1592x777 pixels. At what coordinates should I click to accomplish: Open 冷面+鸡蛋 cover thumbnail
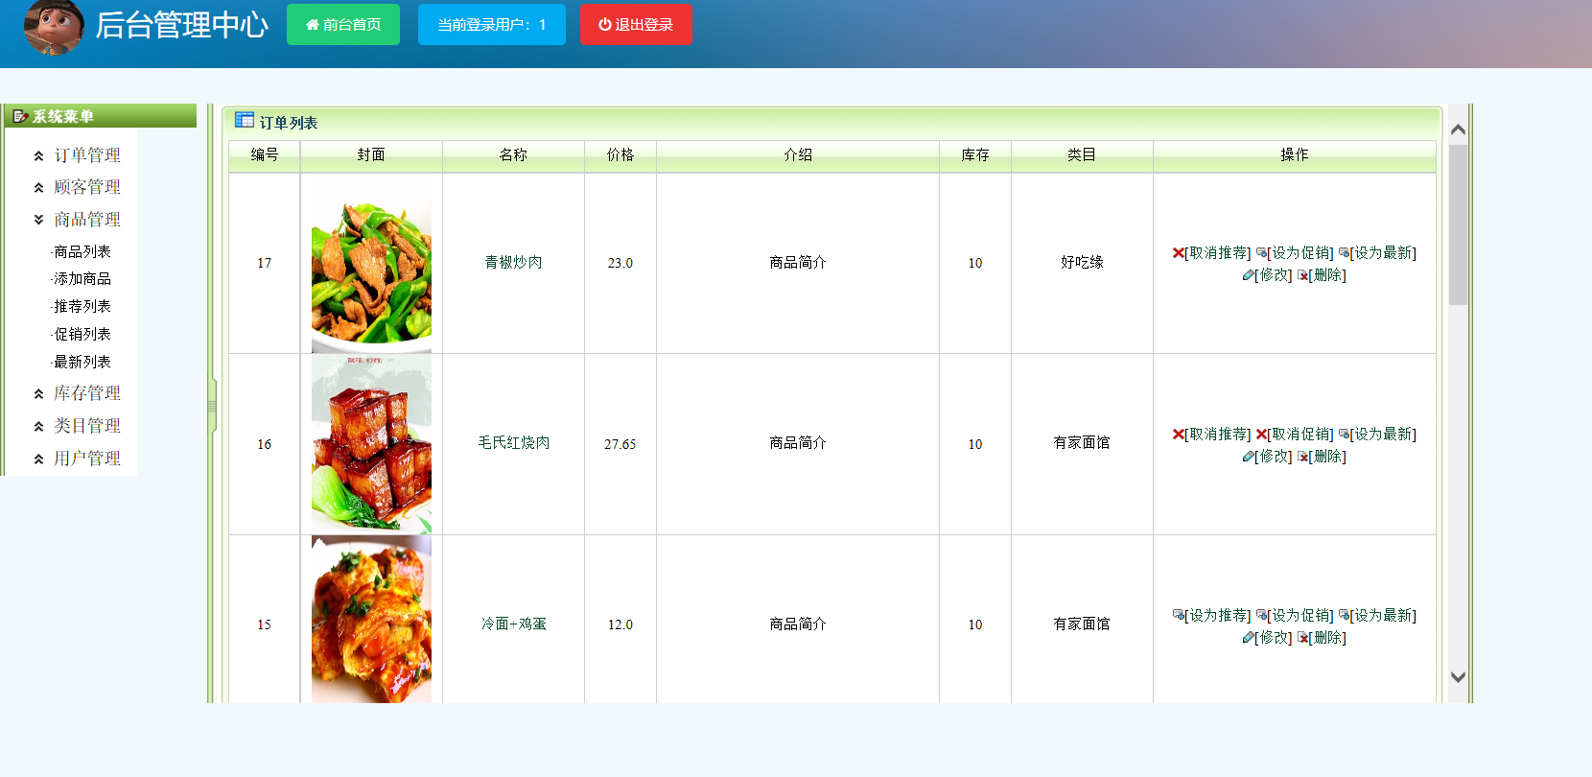click(371, 620)
